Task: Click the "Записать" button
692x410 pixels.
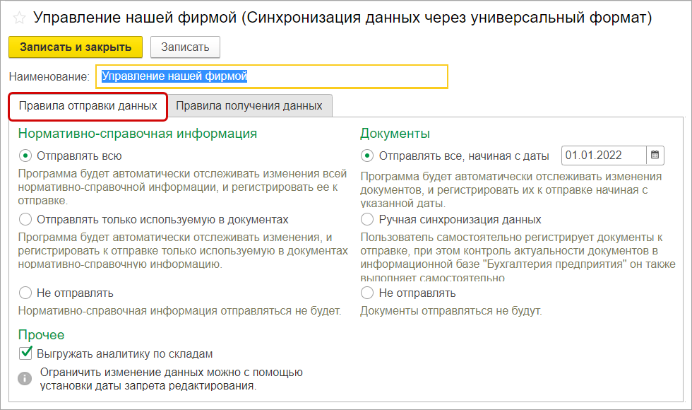Action: pos(185,47)
